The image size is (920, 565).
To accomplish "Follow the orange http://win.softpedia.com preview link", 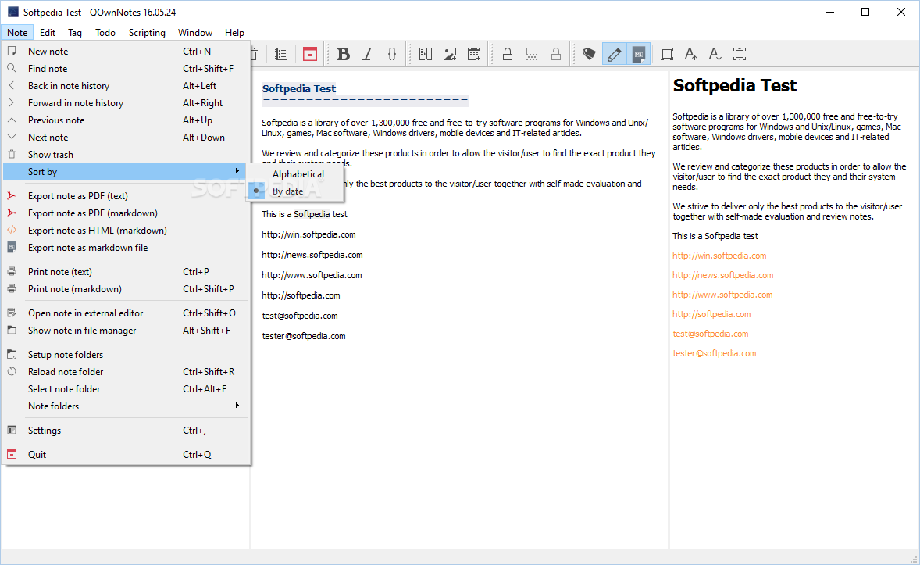I will 719,256.
